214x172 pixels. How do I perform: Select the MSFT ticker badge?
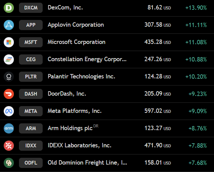(31, 42)
